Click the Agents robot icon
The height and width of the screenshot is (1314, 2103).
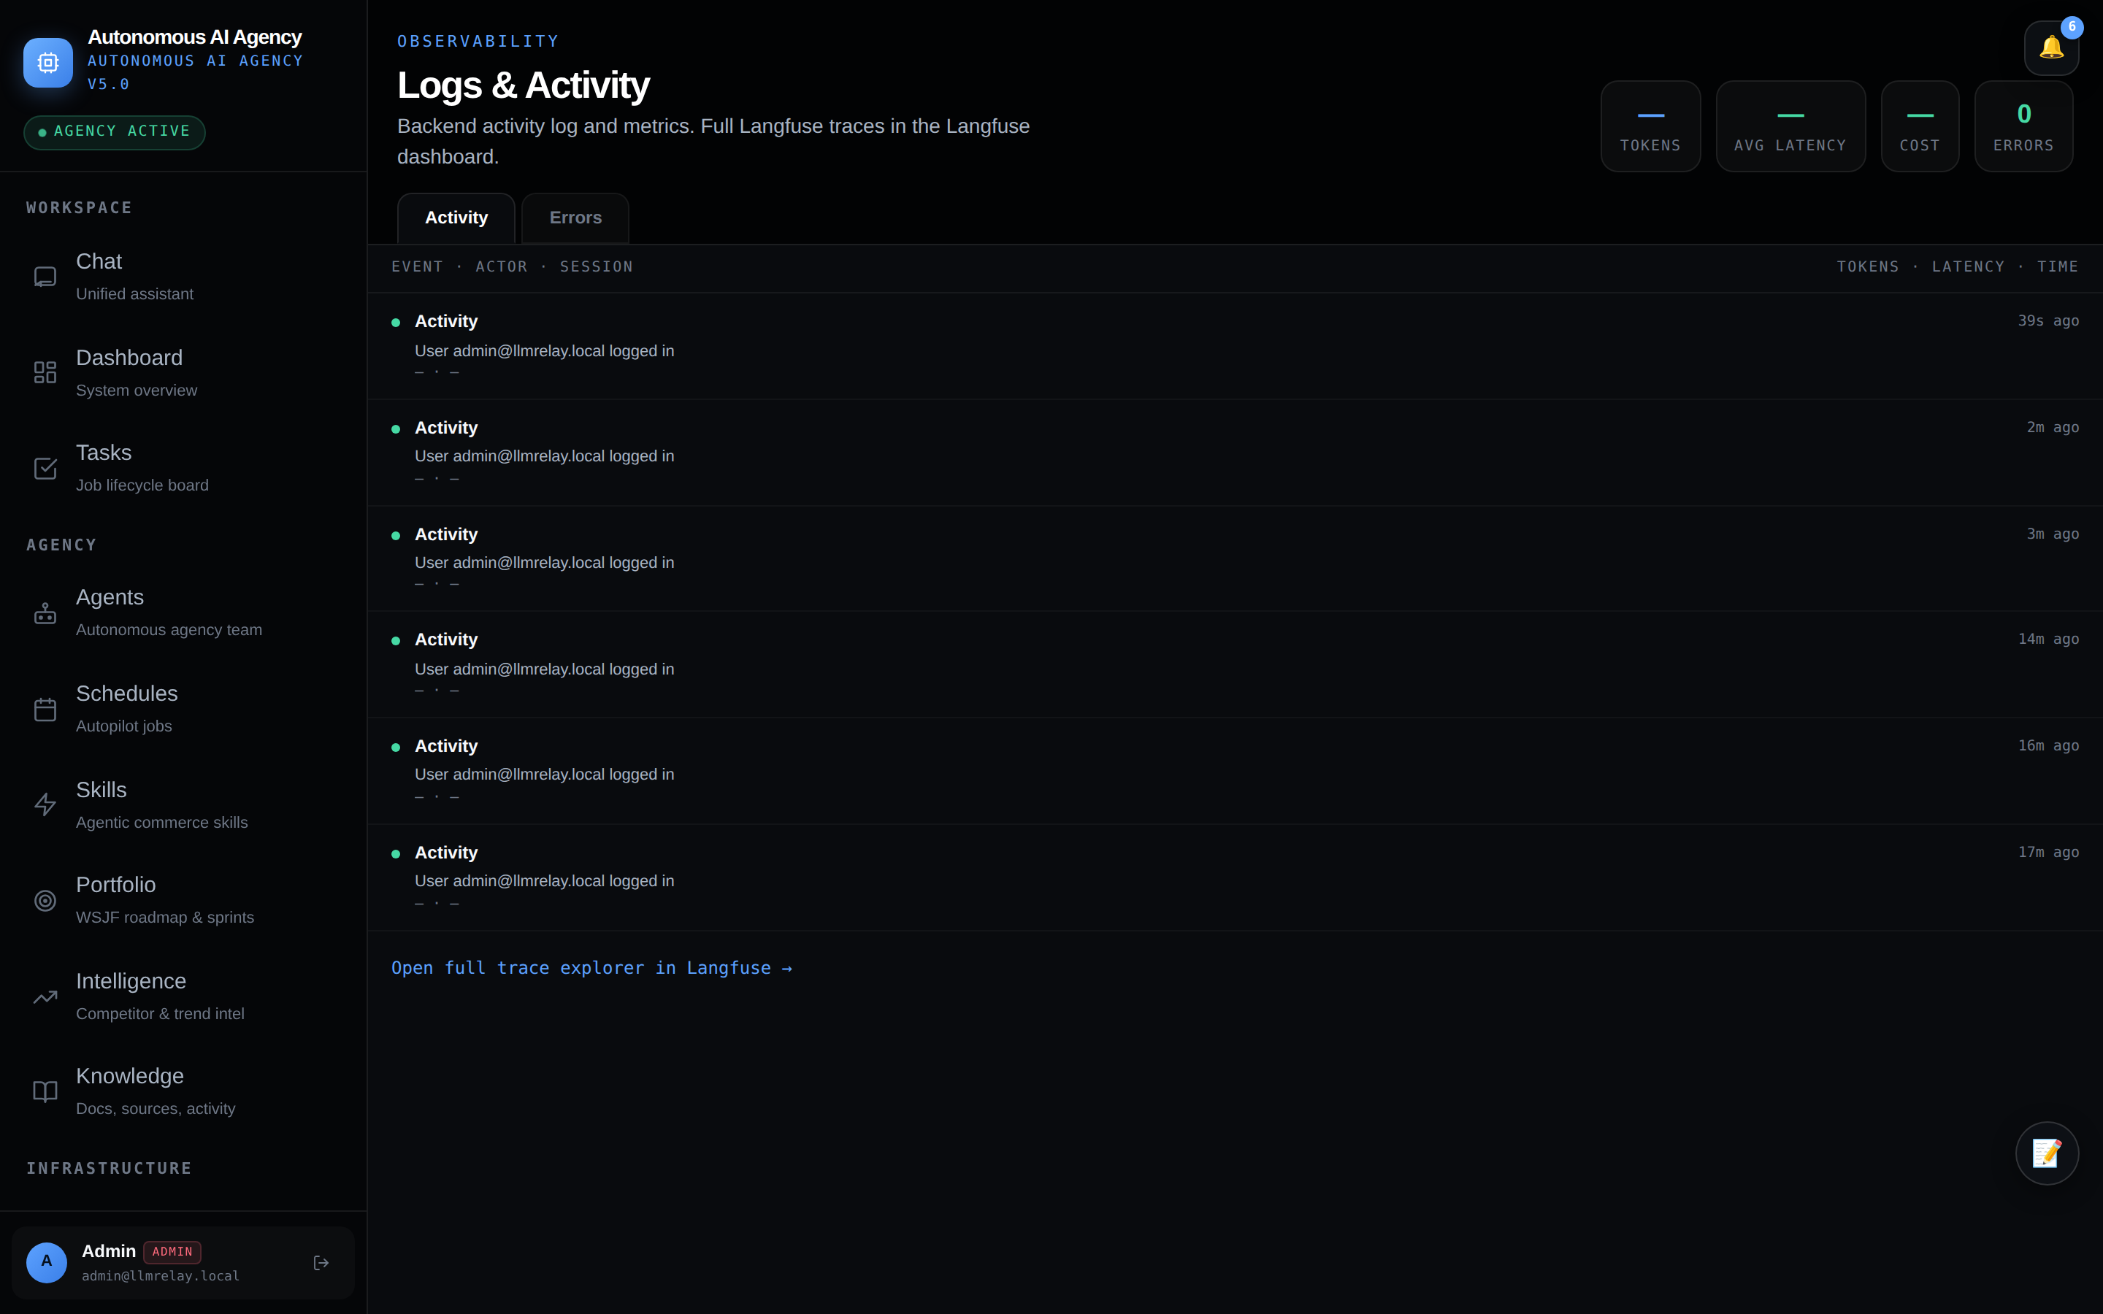[45, 612]
